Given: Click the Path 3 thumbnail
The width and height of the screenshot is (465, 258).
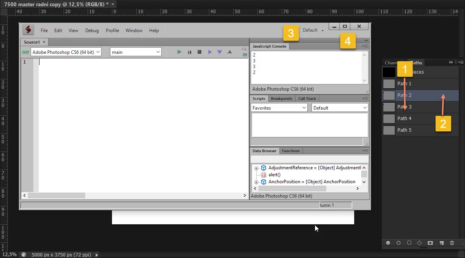Looking at the screenshot, I should click(x=389, y=107).
